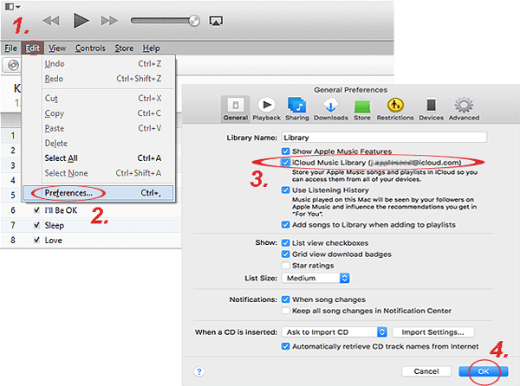
Task: Skip back with the rewind button
Action: pyautogui.click(x=51, y=21)
